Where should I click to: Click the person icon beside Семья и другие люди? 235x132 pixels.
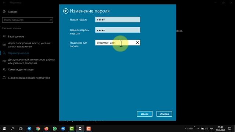(x=4, y=69)
